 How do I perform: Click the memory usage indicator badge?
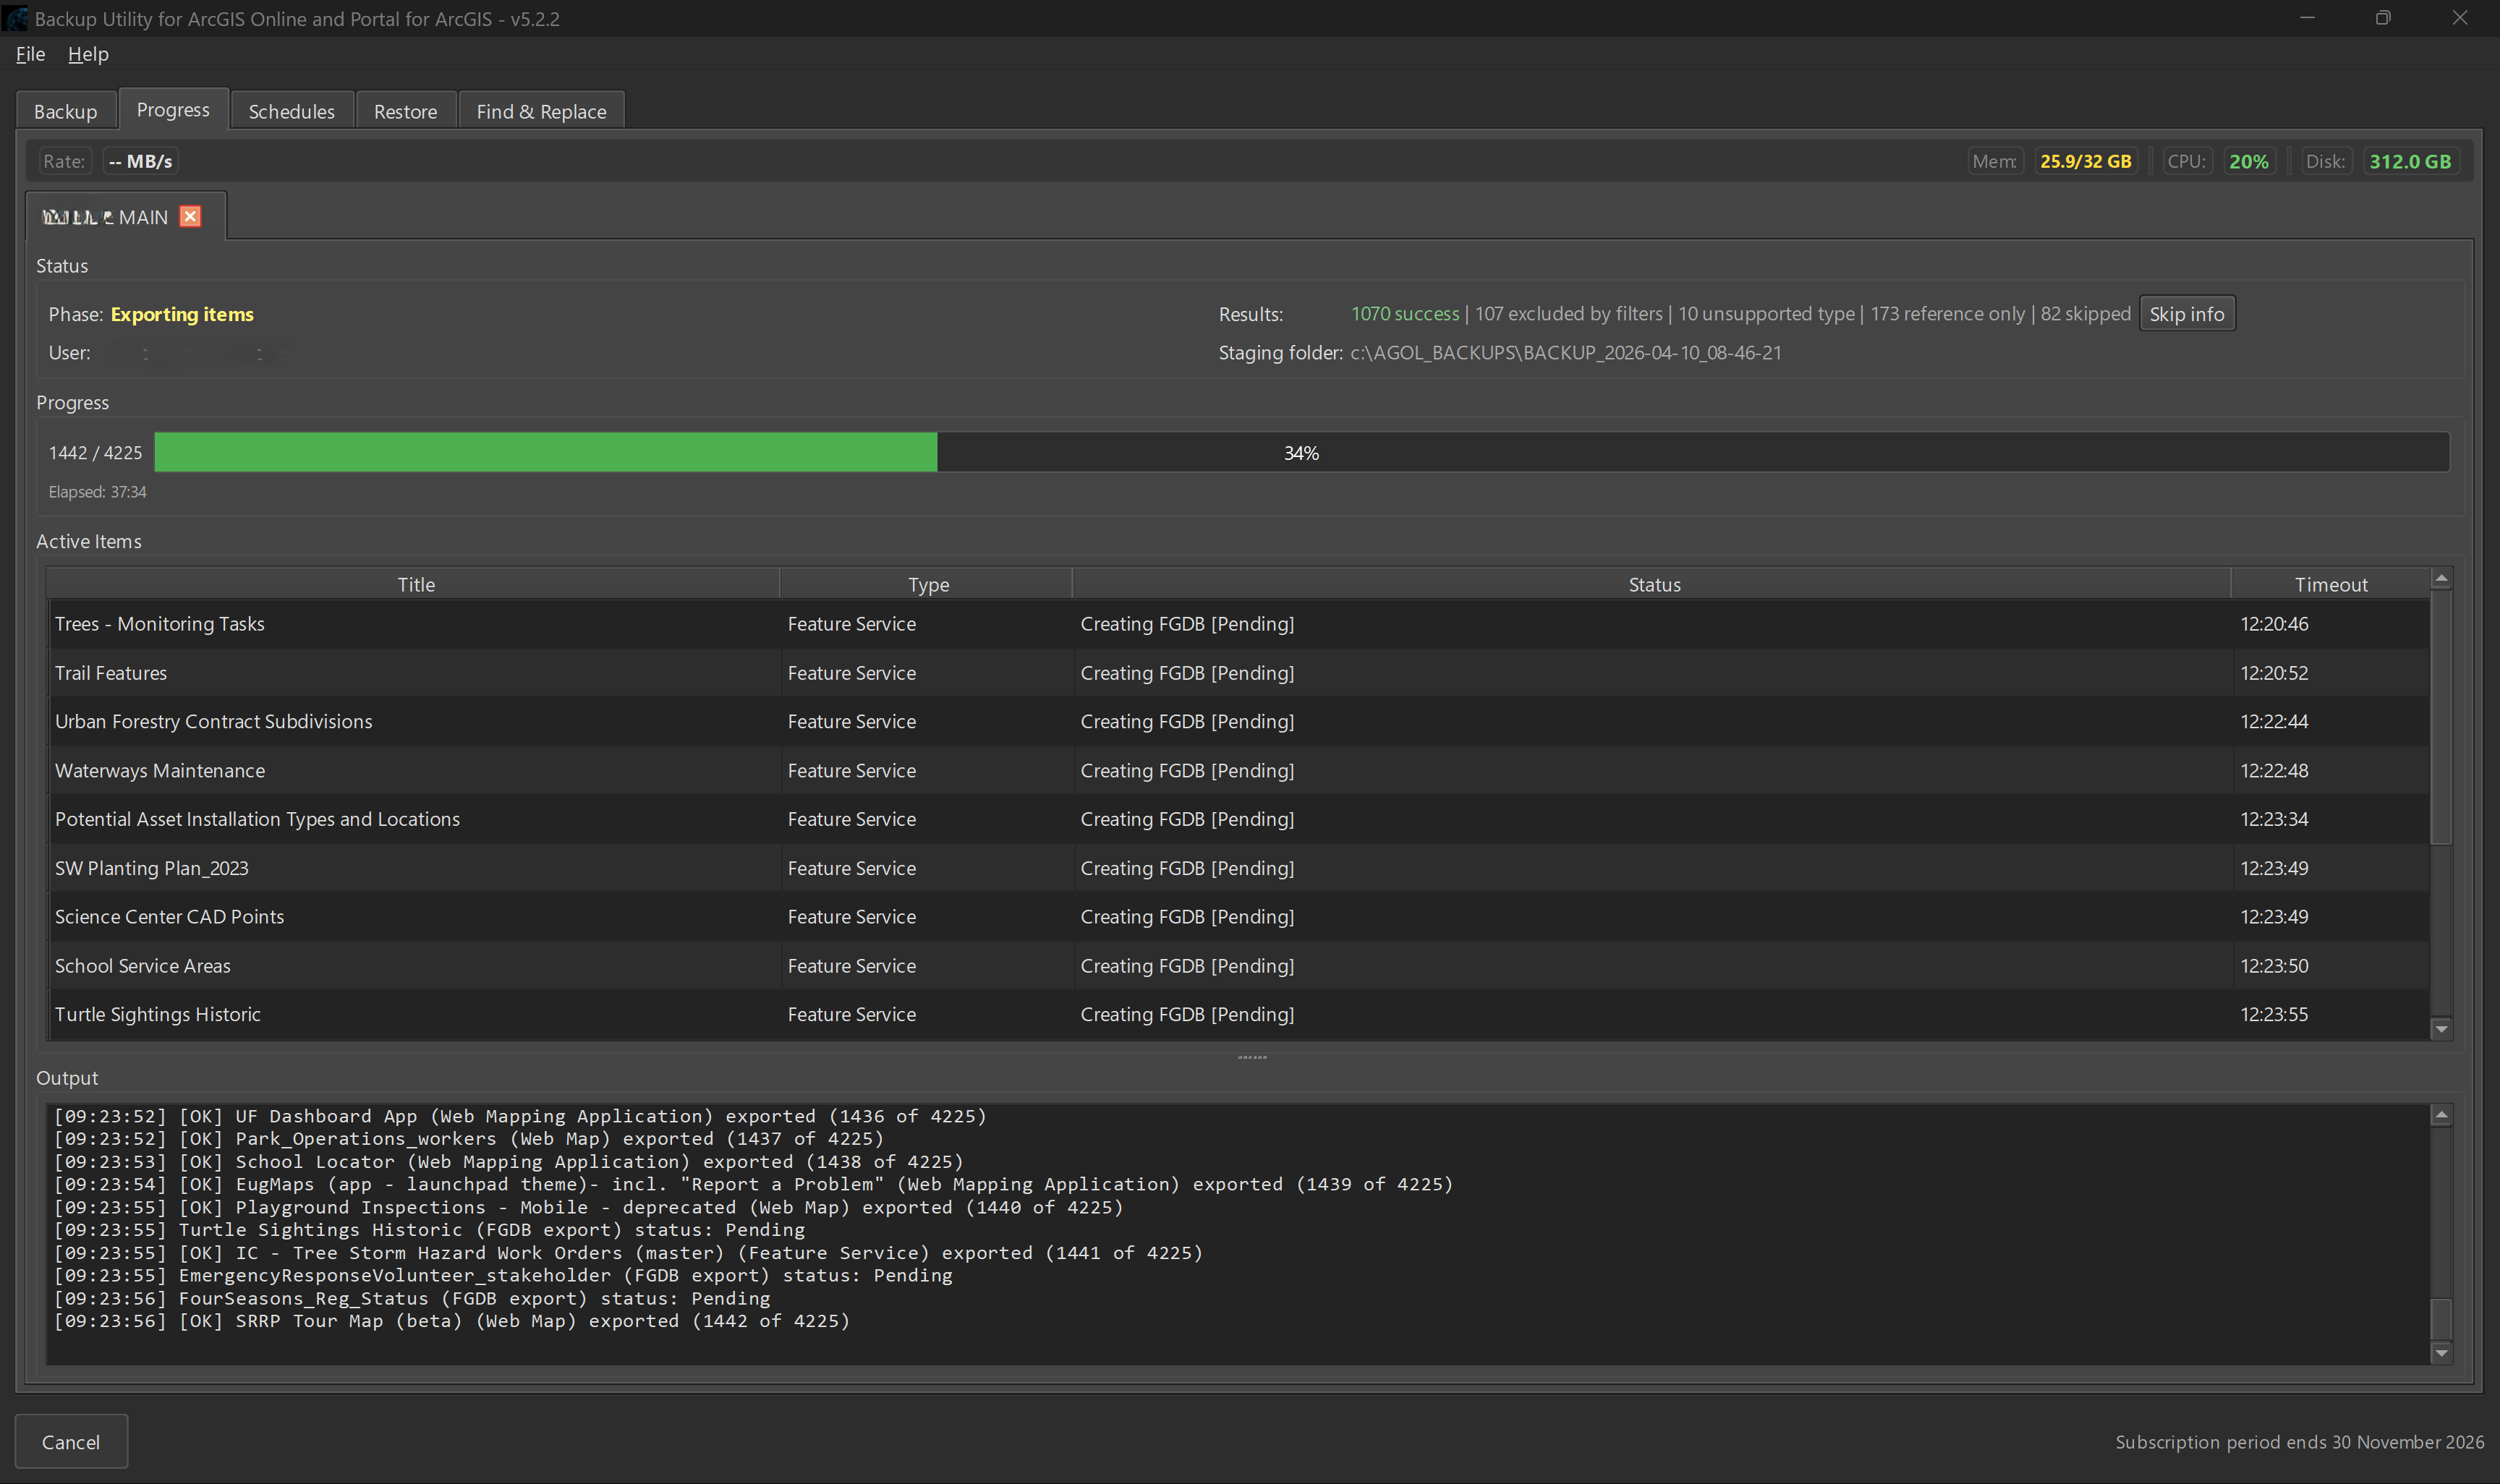pos(2086,160)
